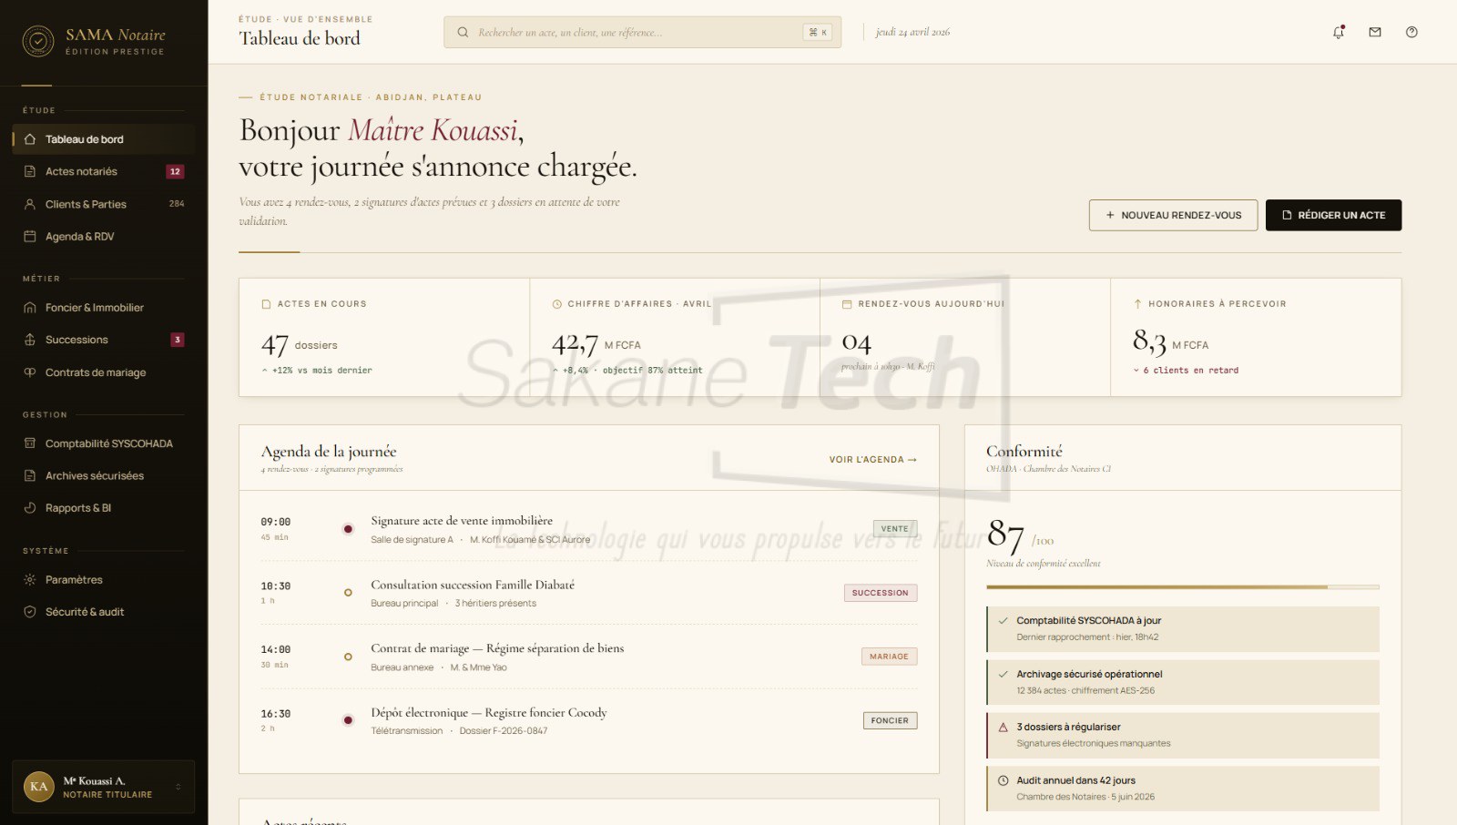Open Dépôt électronique — Registre foncier Cocody entry
Screen dimensions: 1457x825
(589, 720)
